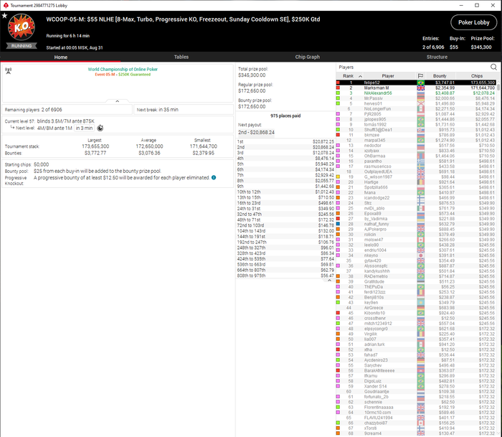Click the Russian flag on NikAlexandr56's row
The height and width of the screenshot is (437, 502).
click(x=421, y=93)
